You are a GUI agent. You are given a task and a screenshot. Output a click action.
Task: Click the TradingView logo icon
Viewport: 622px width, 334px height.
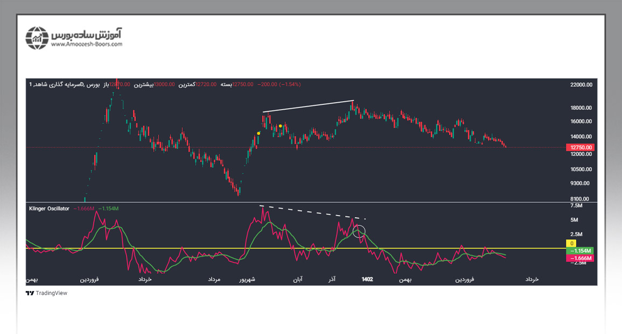click(x=30, y=293)
